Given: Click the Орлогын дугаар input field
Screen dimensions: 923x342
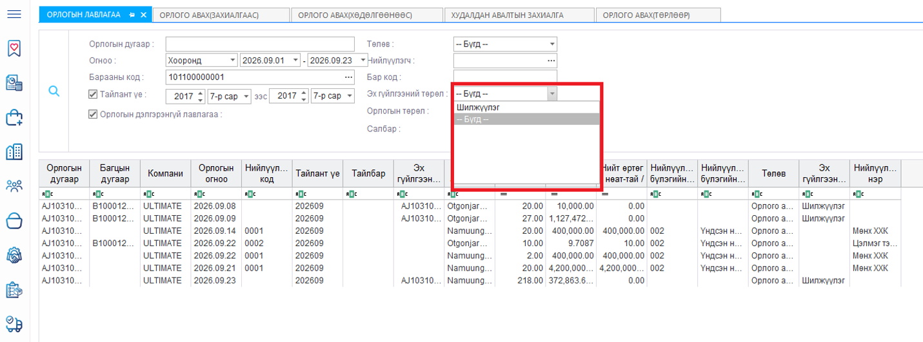Looking at the screenshot, I should point(260,44).
